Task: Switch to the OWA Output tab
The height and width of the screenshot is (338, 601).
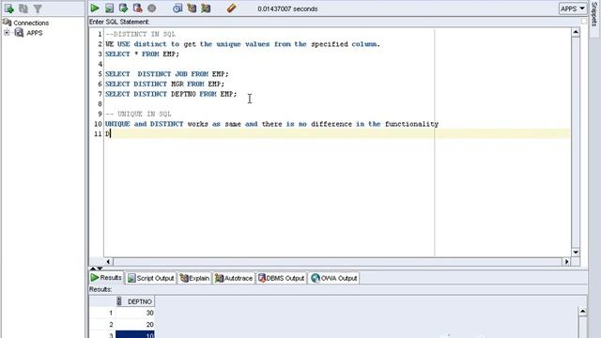Action: pos(334,278)
